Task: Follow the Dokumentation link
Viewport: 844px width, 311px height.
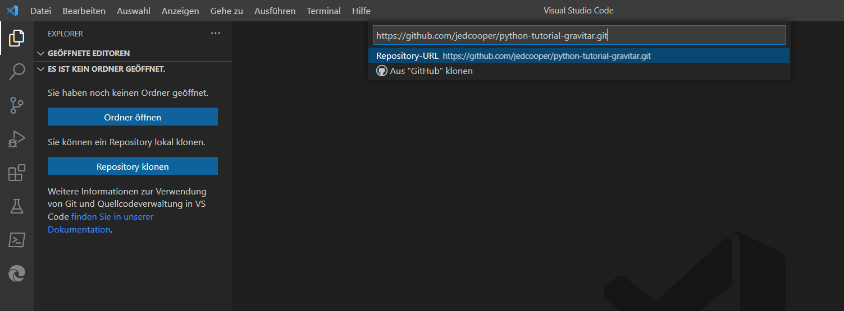Action: point(79,229)
